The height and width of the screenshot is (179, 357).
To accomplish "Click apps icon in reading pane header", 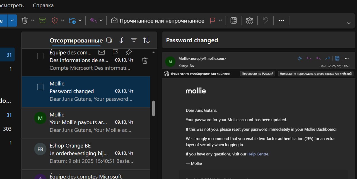I will pyautogui.click(x=337, y=58).
